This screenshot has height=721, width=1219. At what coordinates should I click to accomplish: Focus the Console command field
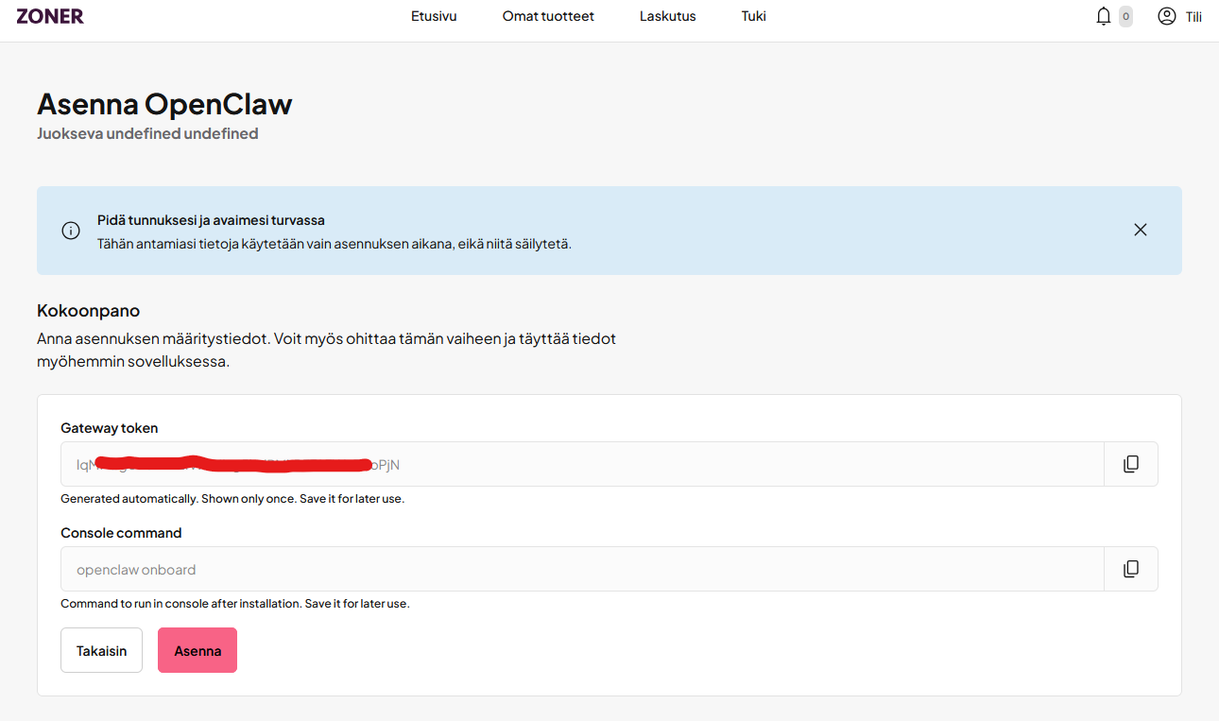point(582,569)
